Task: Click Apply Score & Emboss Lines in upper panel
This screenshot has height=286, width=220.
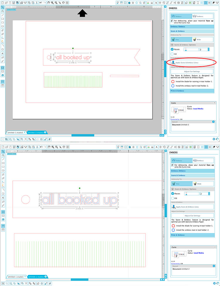Action: [x=192, y=63]
